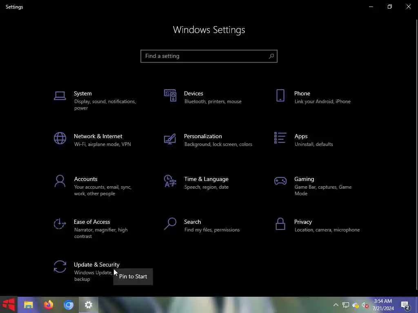
Task: Open the Ease of Access icon
Action: click(60, 224)
